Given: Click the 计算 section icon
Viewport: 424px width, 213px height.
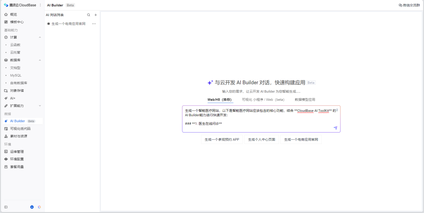Looking at the screenshot, I should click(6, 37).
